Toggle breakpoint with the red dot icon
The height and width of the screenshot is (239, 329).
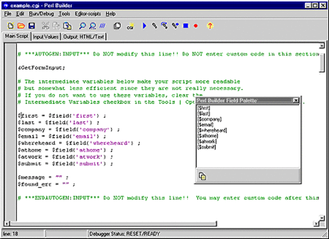pos(196,26)
